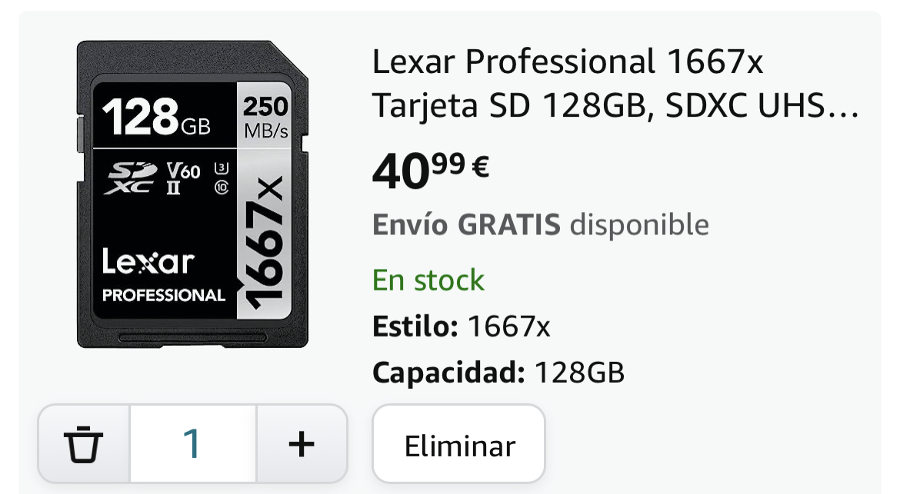Click the Lexar logo on the card
The image size is (900, 494).
[148, 261]
